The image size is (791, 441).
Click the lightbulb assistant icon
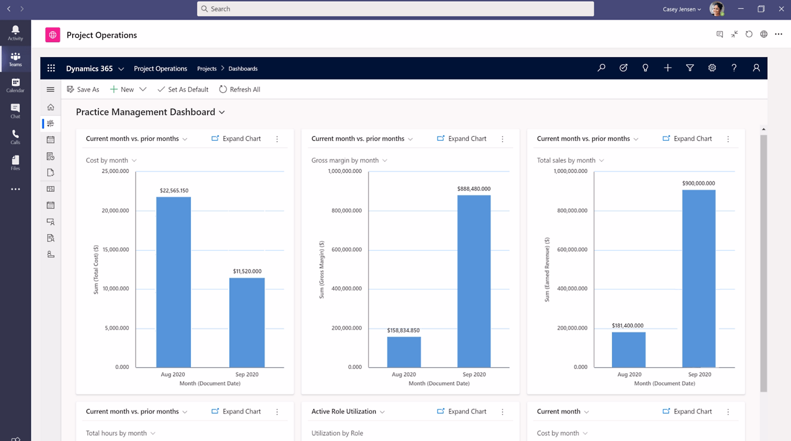[645, 68]
